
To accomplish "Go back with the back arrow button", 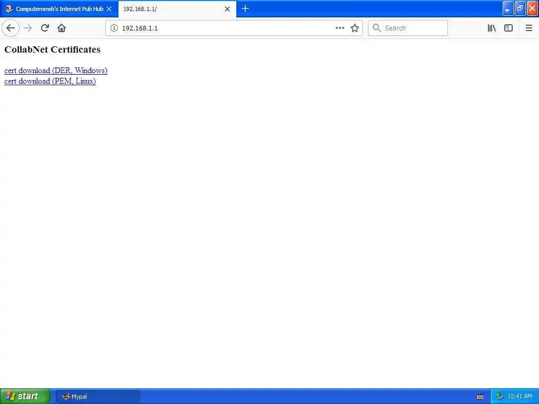I will 11,28.
